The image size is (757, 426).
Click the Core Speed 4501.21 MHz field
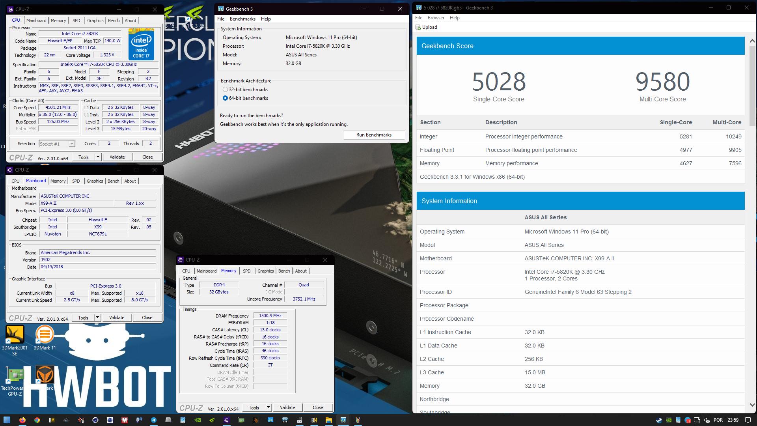58,107
